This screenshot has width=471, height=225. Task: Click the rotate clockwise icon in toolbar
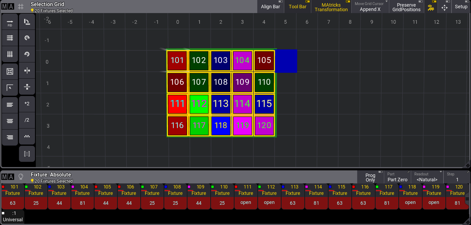click(x=27, y=38)
